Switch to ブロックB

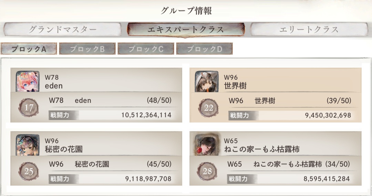87,49
